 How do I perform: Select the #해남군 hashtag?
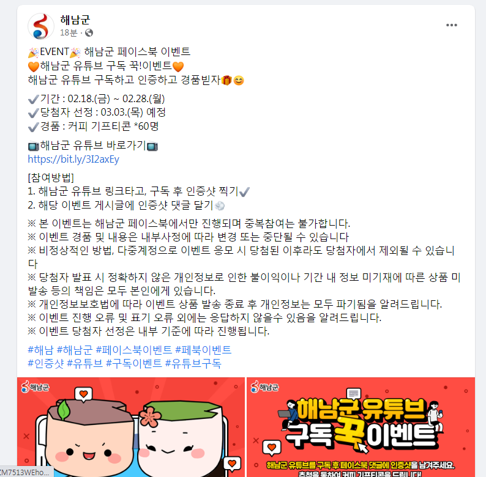coord(75,350)
